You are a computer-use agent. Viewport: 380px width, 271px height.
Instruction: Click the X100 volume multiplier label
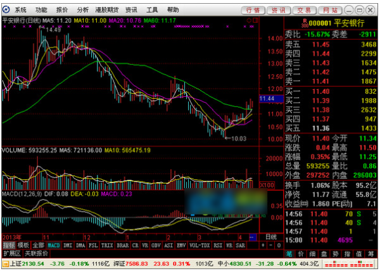267,186
